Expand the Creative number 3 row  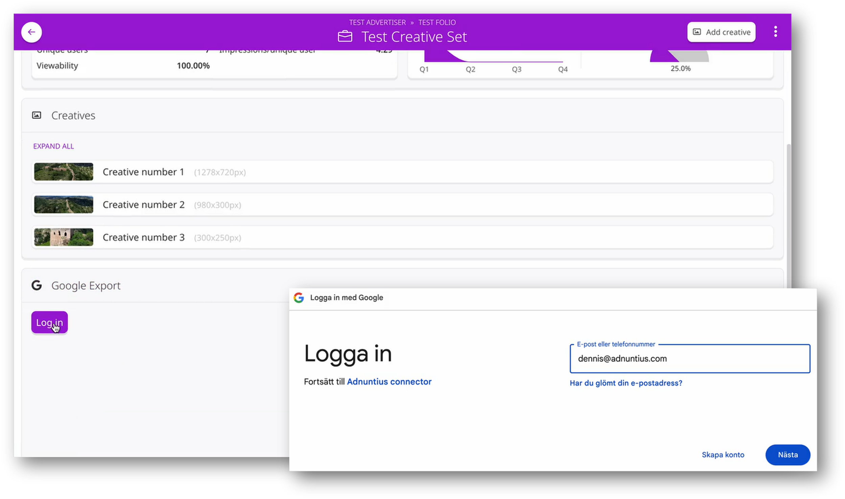tap(402, 238)
